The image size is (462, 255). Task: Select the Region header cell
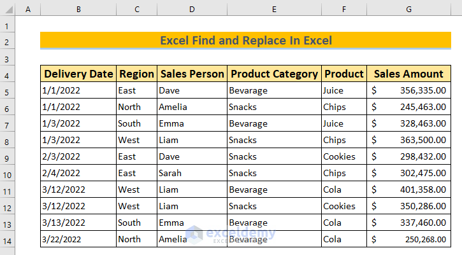tap(136, 74)
